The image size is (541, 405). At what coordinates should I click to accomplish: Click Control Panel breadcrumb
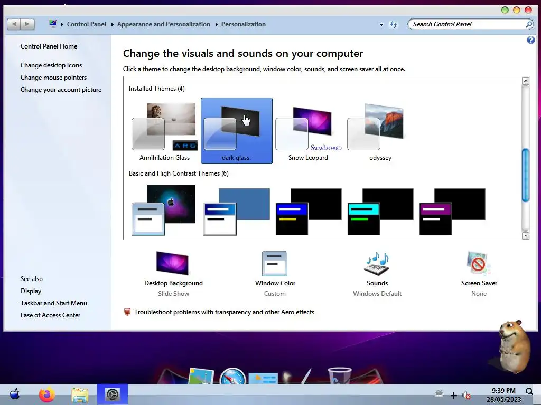click(87, 24)
